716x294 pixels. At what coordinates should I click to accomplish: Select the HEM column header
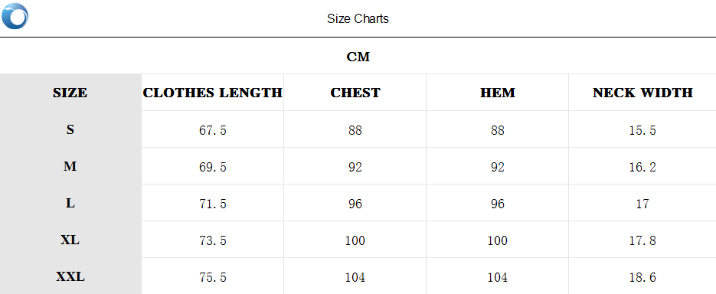pos(498,93)
